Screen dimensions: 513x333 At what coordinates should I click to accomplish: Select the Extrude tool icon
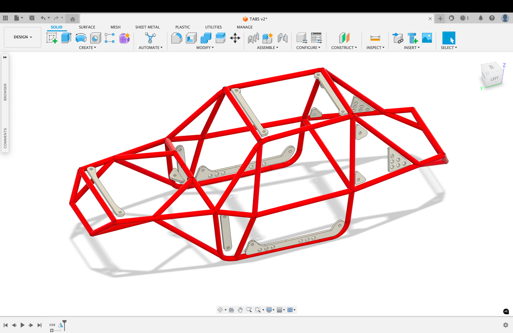[66, 38]
